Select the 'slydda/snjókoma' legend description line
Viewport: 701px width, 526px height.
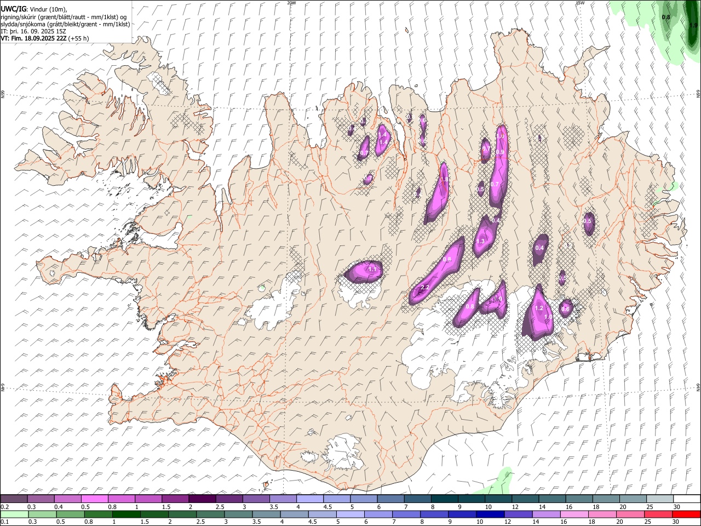[x=65, y=24]
